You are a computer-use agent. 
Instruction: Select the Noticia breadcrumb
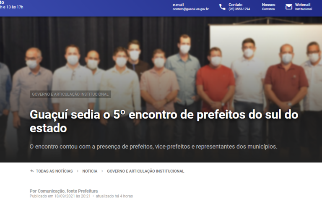click(x=90, y=171)
